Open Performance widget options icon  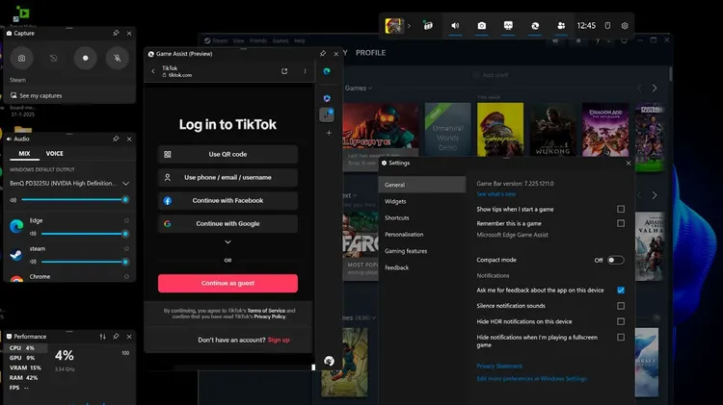[102, 337]
